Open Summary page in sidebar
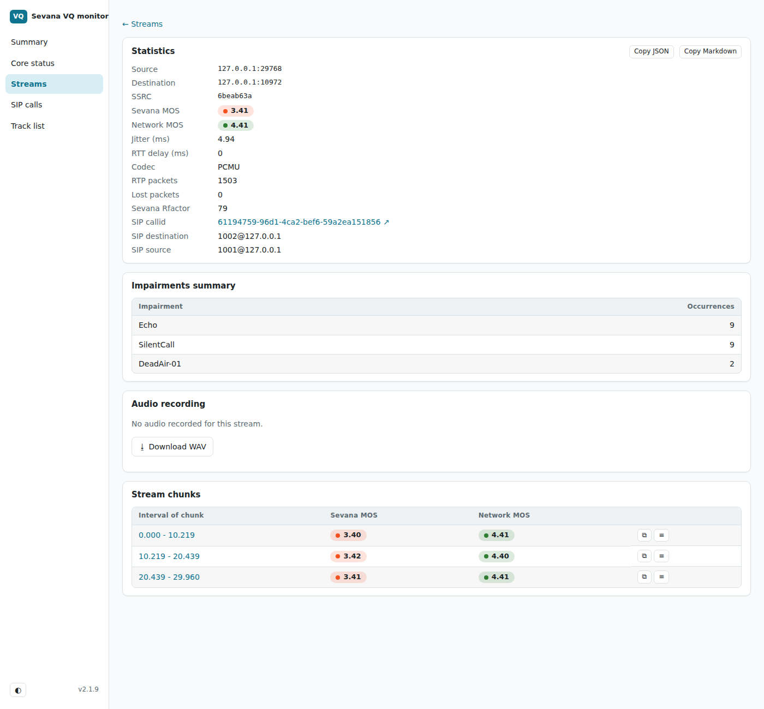 tap(54, 42)
